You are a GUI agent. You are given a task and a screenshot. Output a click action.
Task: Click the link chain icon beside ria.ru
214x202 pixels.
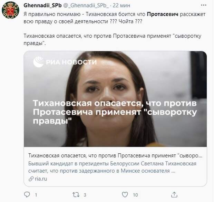click(x=31, y=179)
